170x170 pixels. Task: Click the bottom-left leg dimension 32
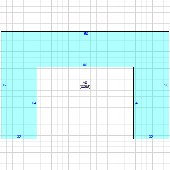[x=19, y=137]
